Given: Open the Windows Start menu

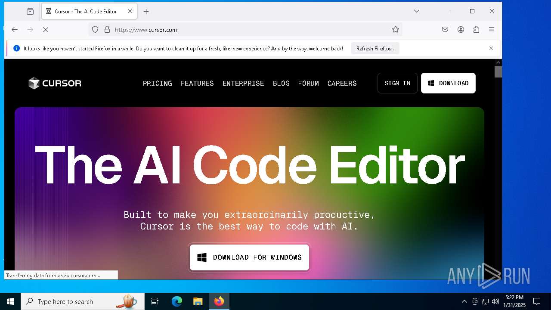Looking at the screenshot, I should pos(10,301).
